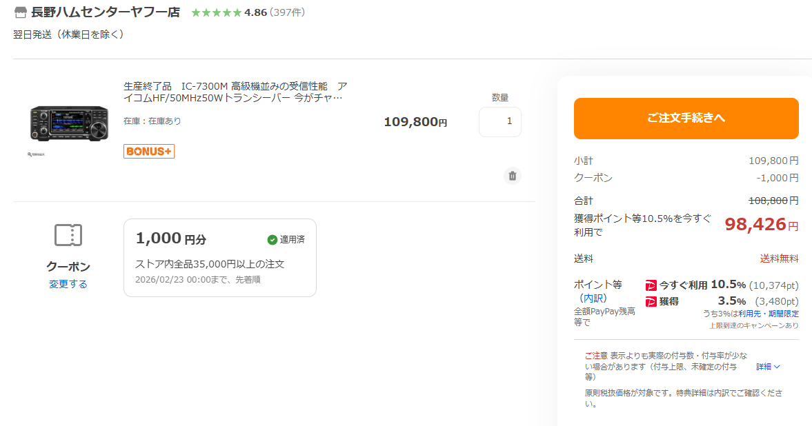
Task: Open the 長野ハムセンターヤフー店 store page
Action: (x=105, y=12)
